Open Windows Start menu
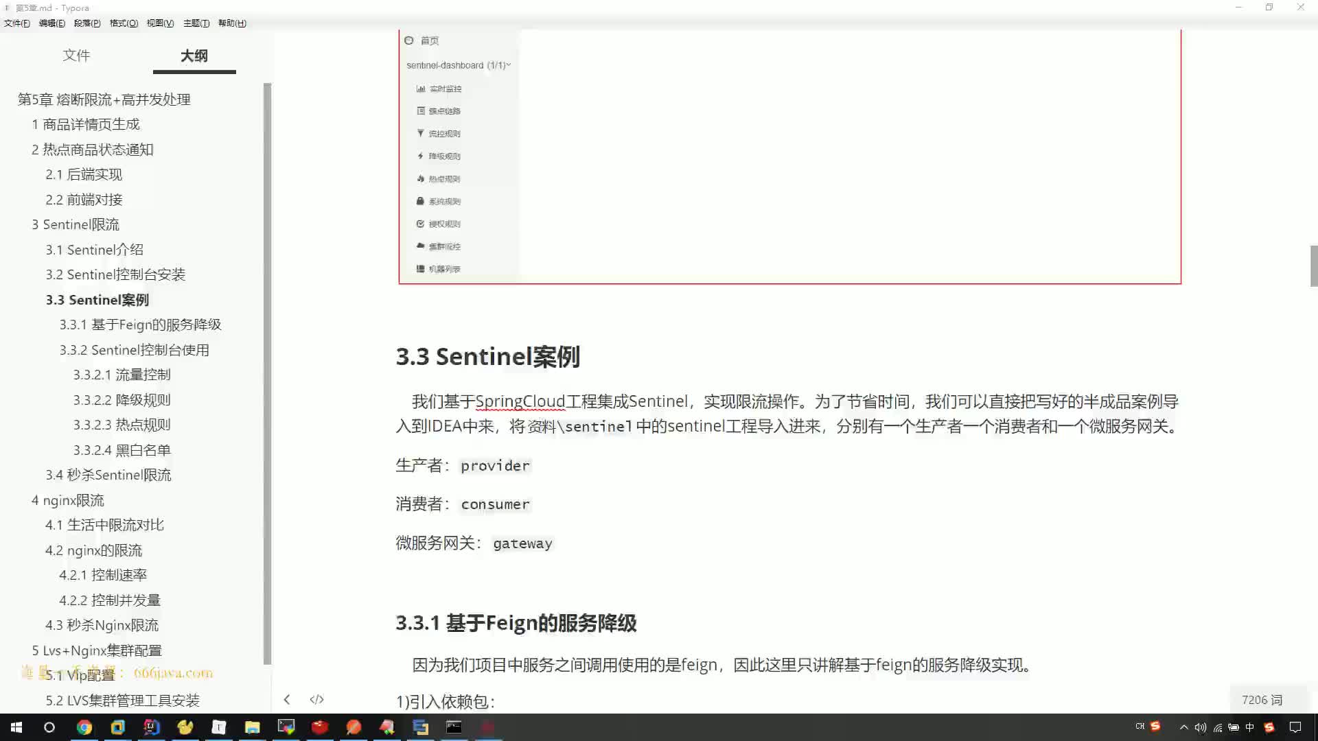The width and height of the screenshot is (1318, 741). [x=16, y=727]
